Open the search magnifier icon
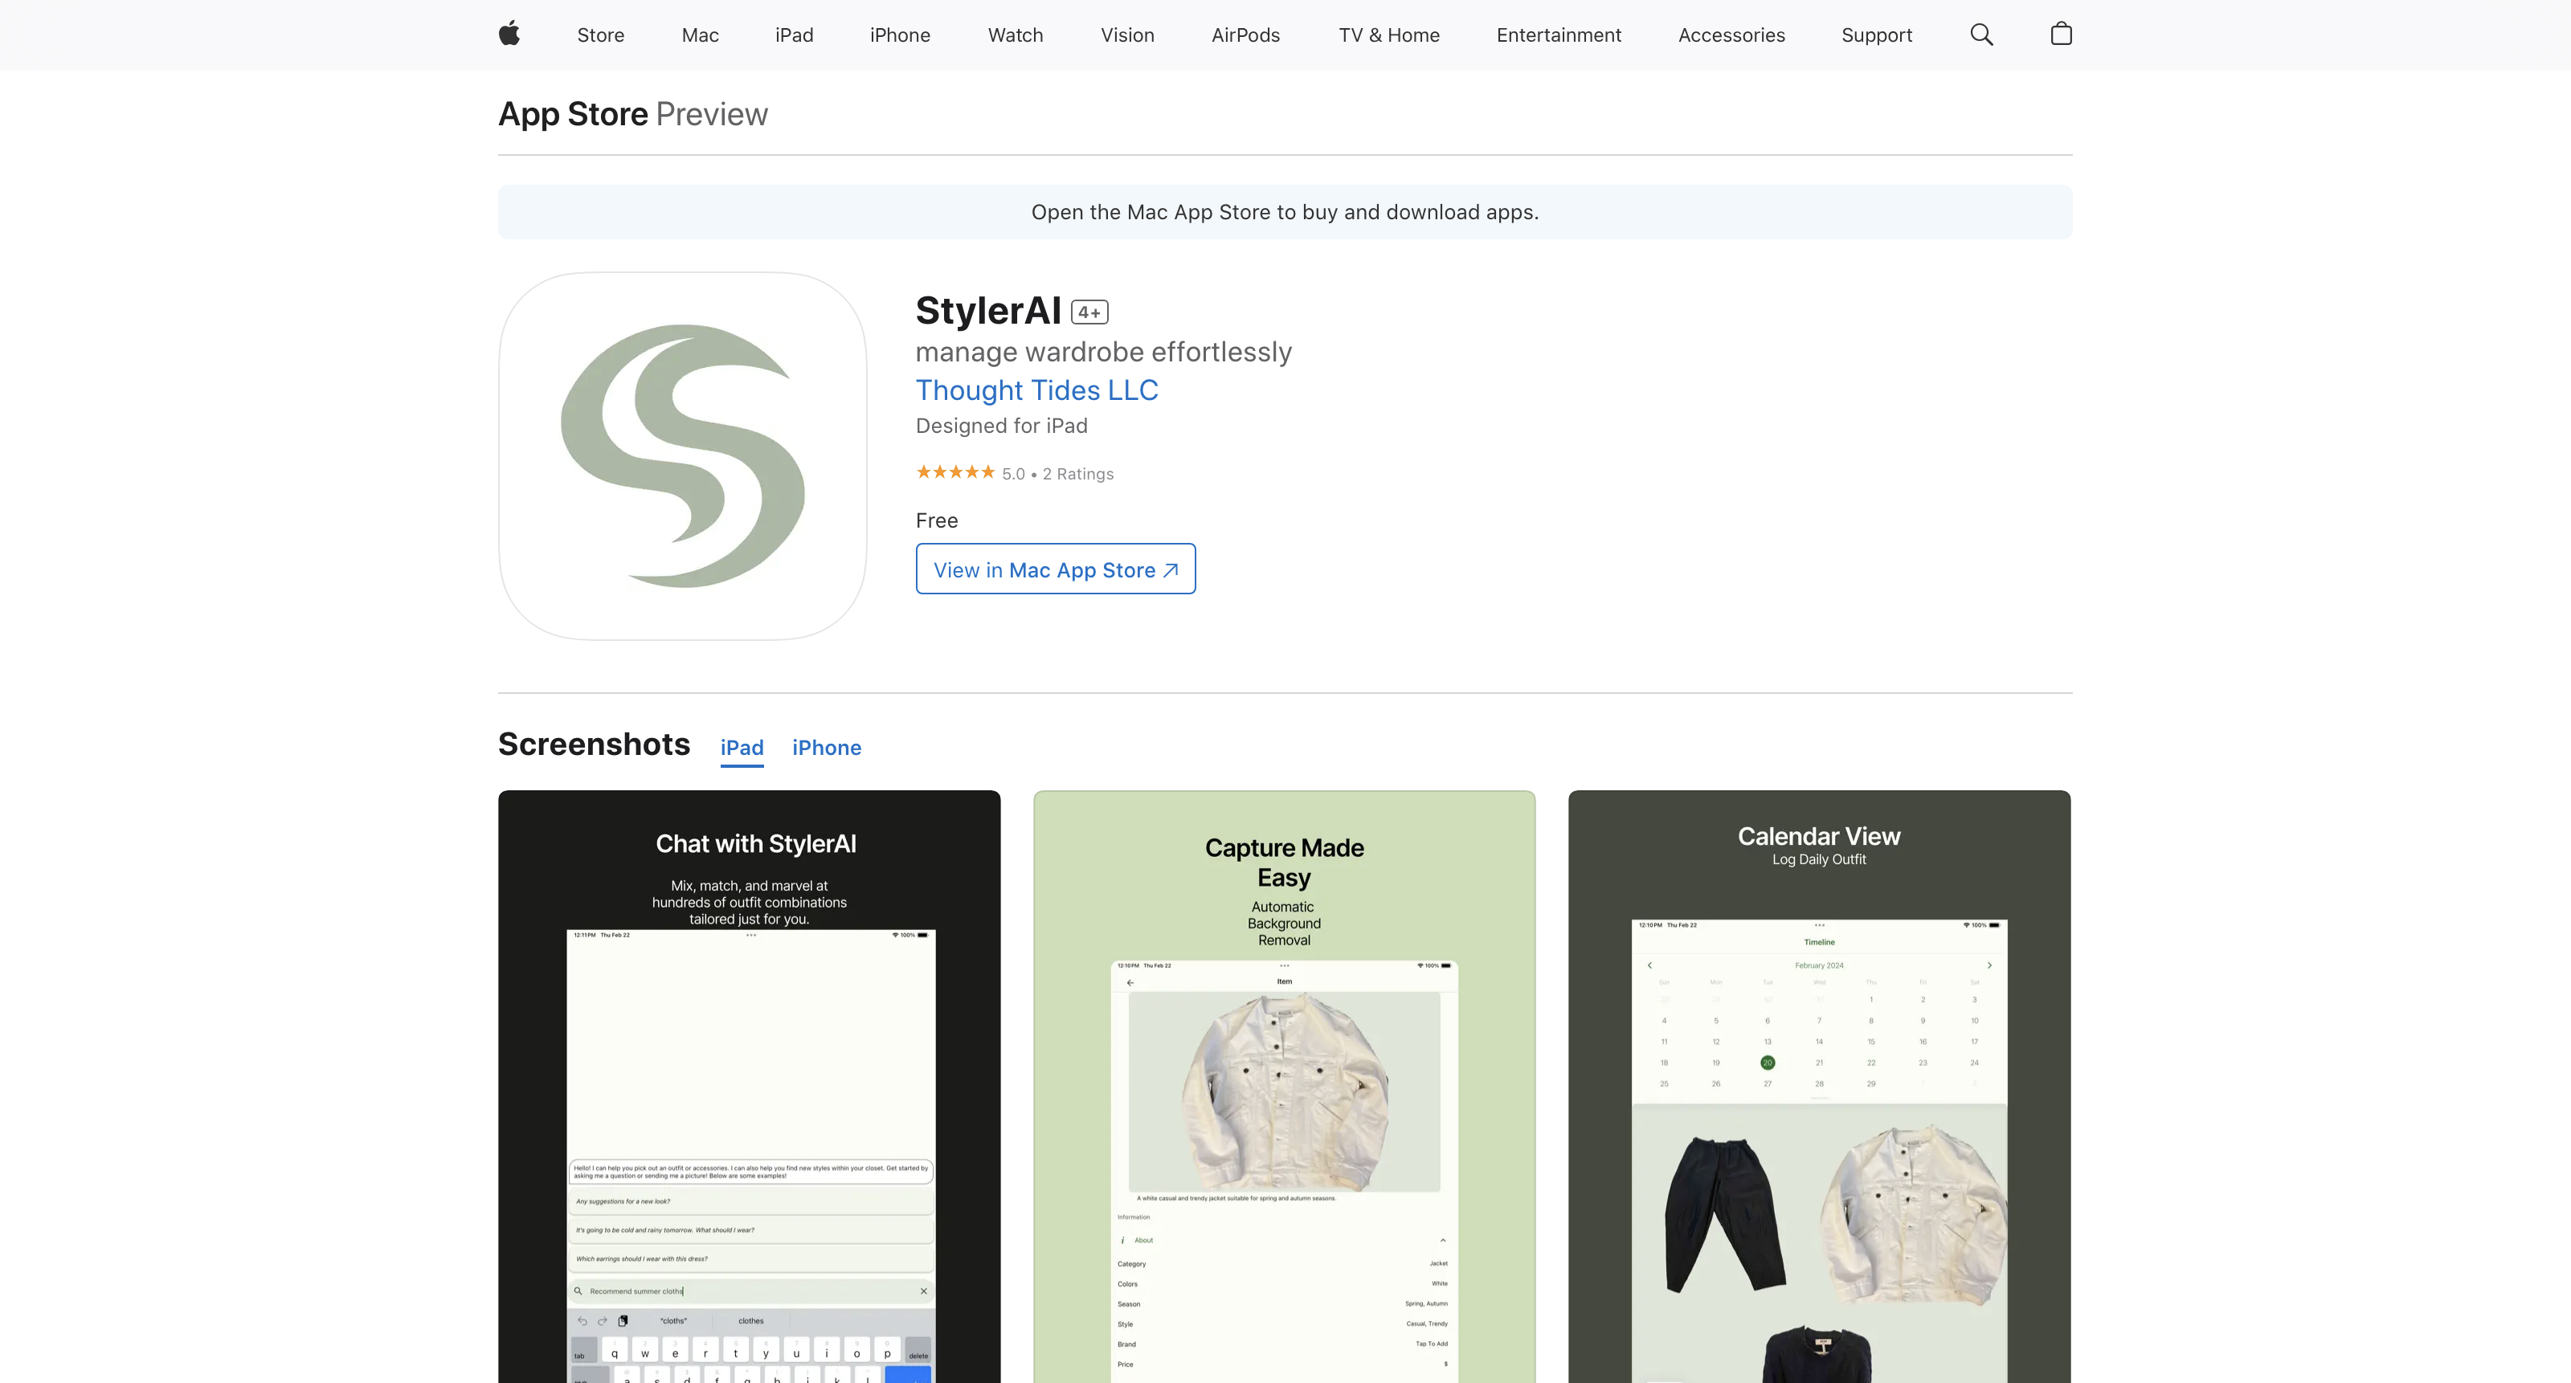Viewport: 2571px width, 1383px height. point(1981,35)
